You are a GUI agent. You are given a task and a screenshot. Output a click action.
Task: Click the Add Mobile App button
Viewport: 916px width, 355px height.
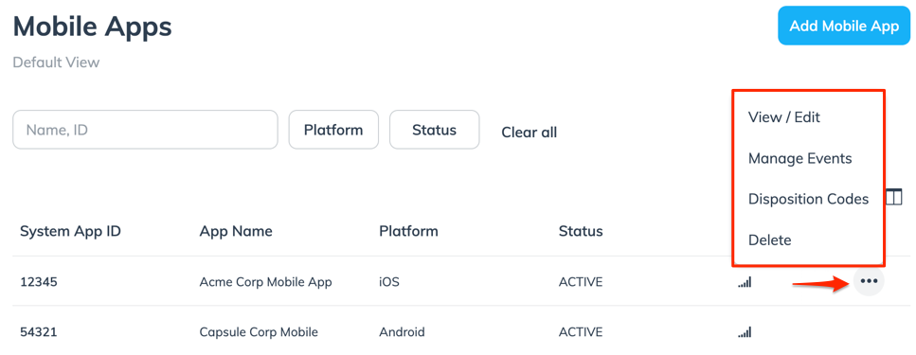pyautogui.click(x=844, y=27)
